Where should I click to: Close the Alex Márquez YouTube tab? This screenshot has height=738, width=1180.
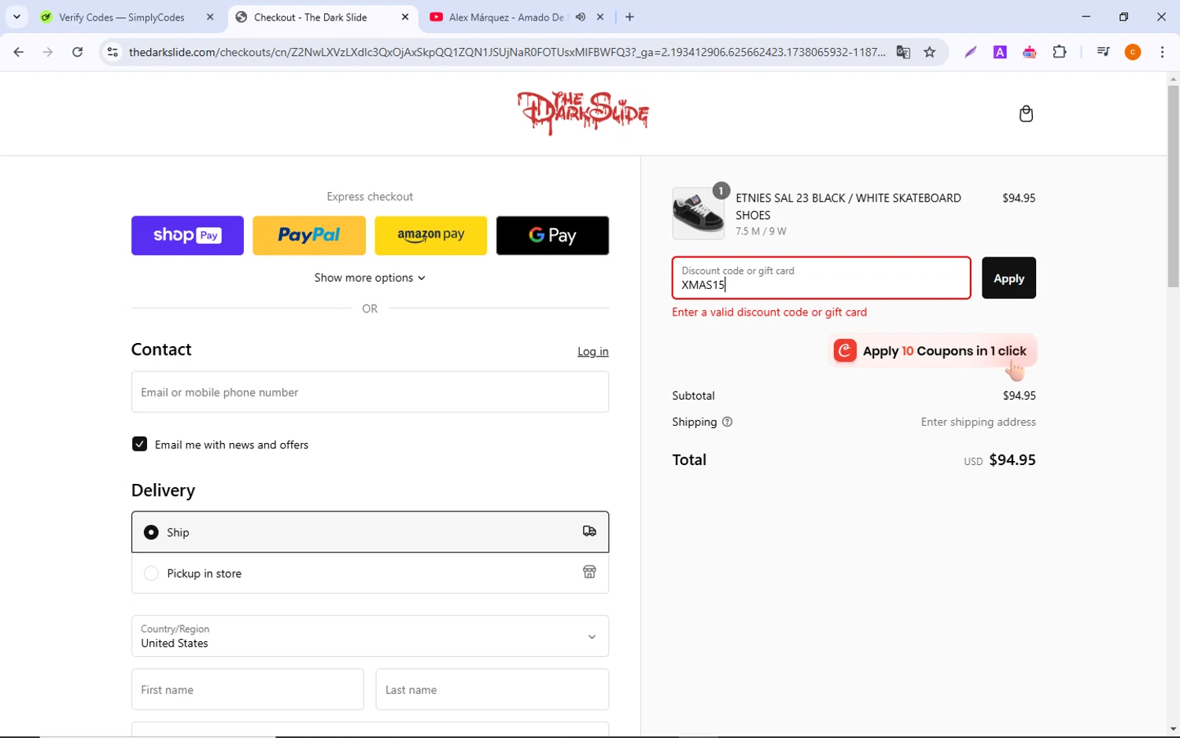coord(600,17)
